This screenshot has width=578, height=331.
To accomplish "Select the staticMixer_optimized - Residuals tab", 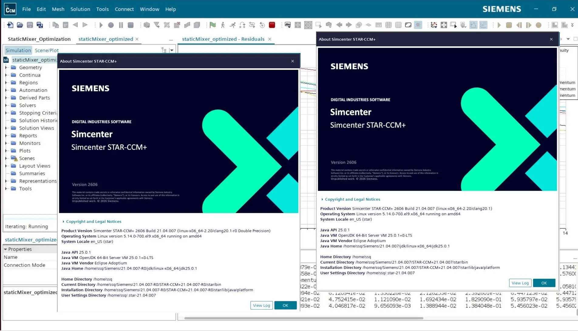I will point(223,39).
